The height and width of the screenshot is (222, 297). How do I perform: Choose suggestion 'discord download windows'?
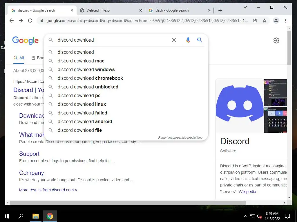pyautogui.click(x=126, y=69)
